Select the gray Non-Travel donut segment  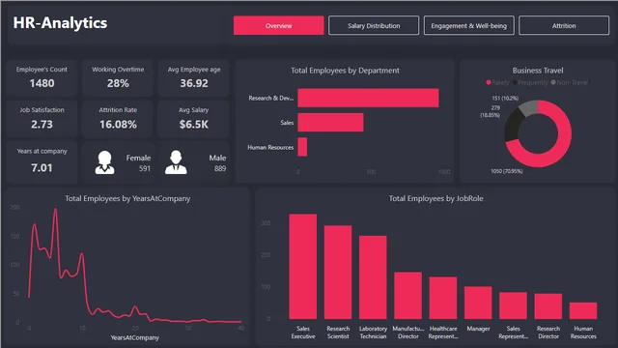click(x=529, y=107)
